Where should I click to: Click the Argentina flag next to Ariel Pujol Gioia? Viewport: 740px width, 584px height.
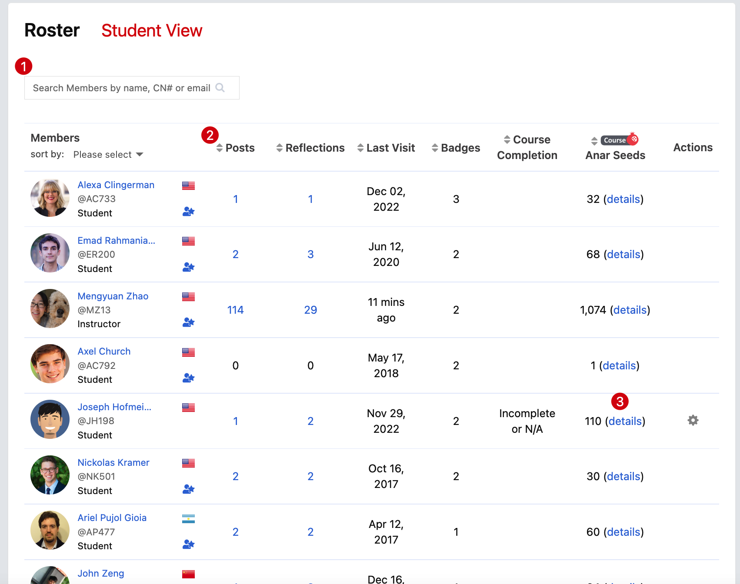coord(188,518)
